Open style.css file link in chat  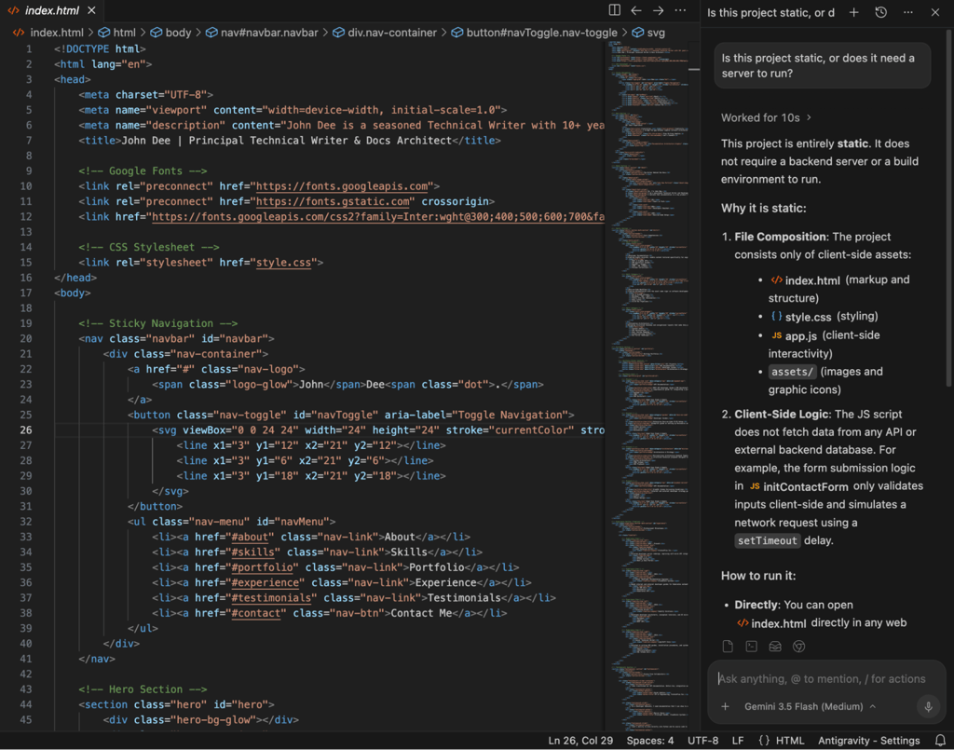click(800, 317)
